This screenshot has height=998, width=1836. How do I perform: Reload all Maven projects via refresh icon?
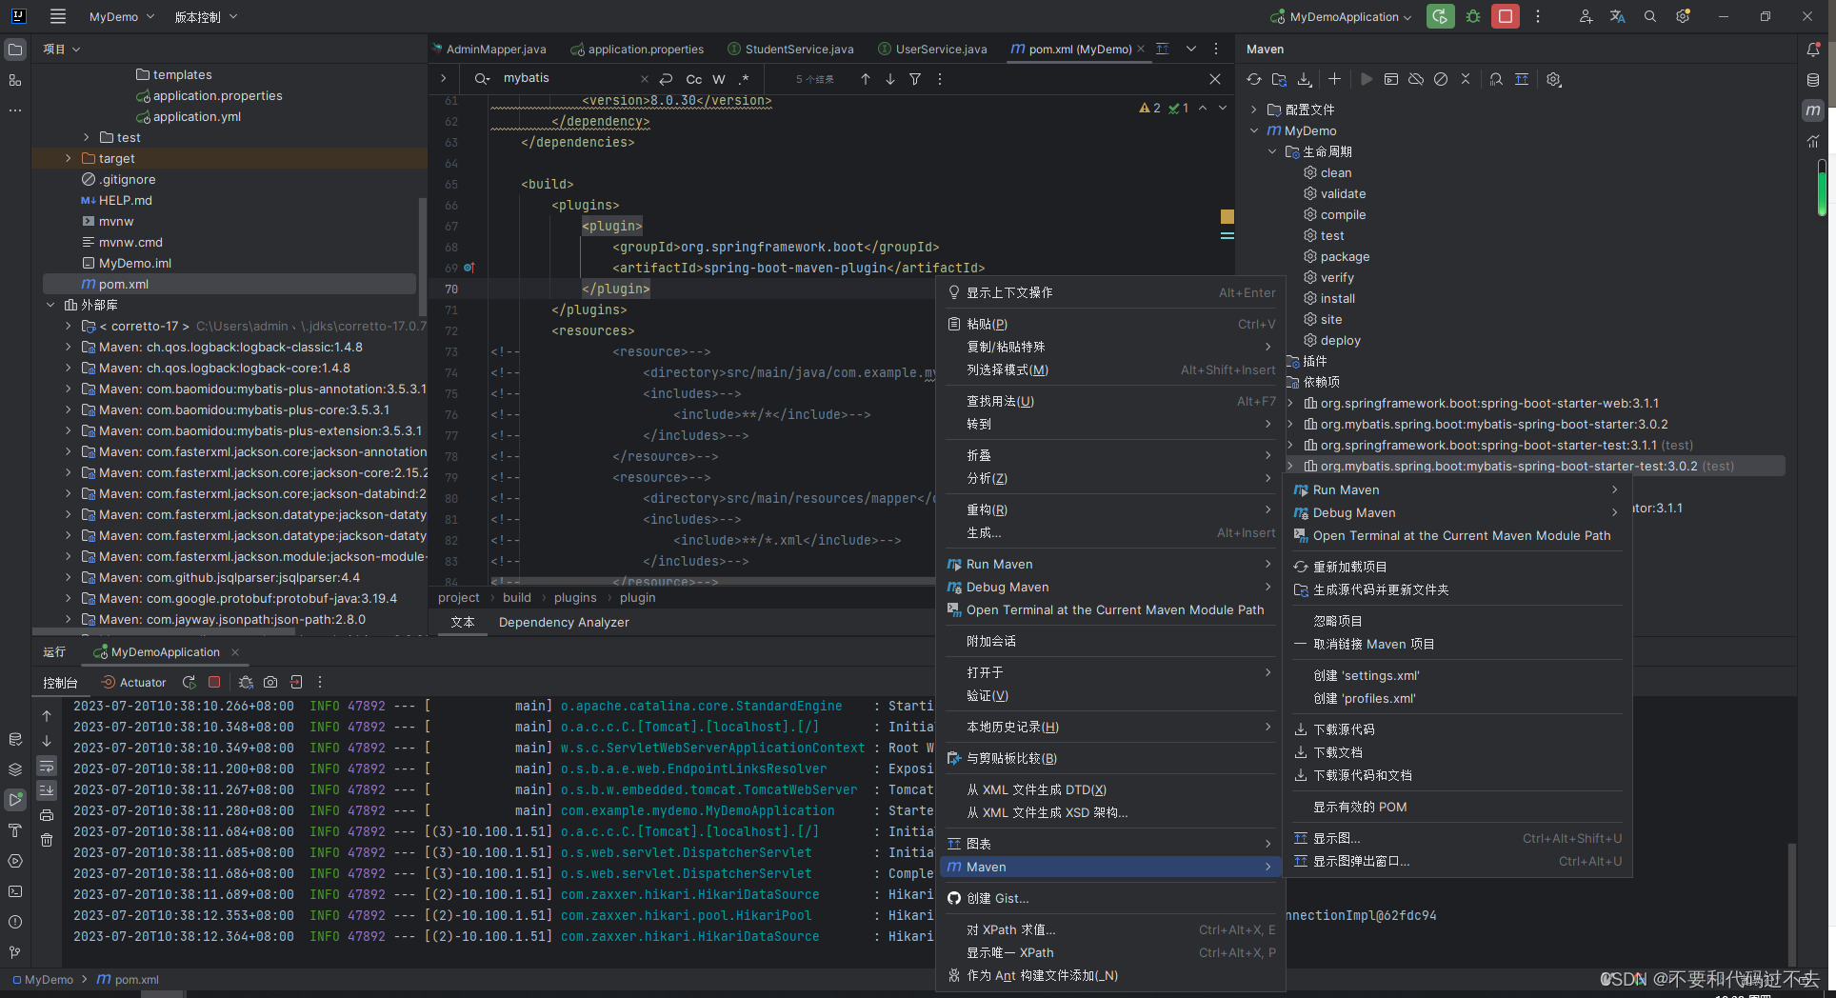pos(1254,80)
